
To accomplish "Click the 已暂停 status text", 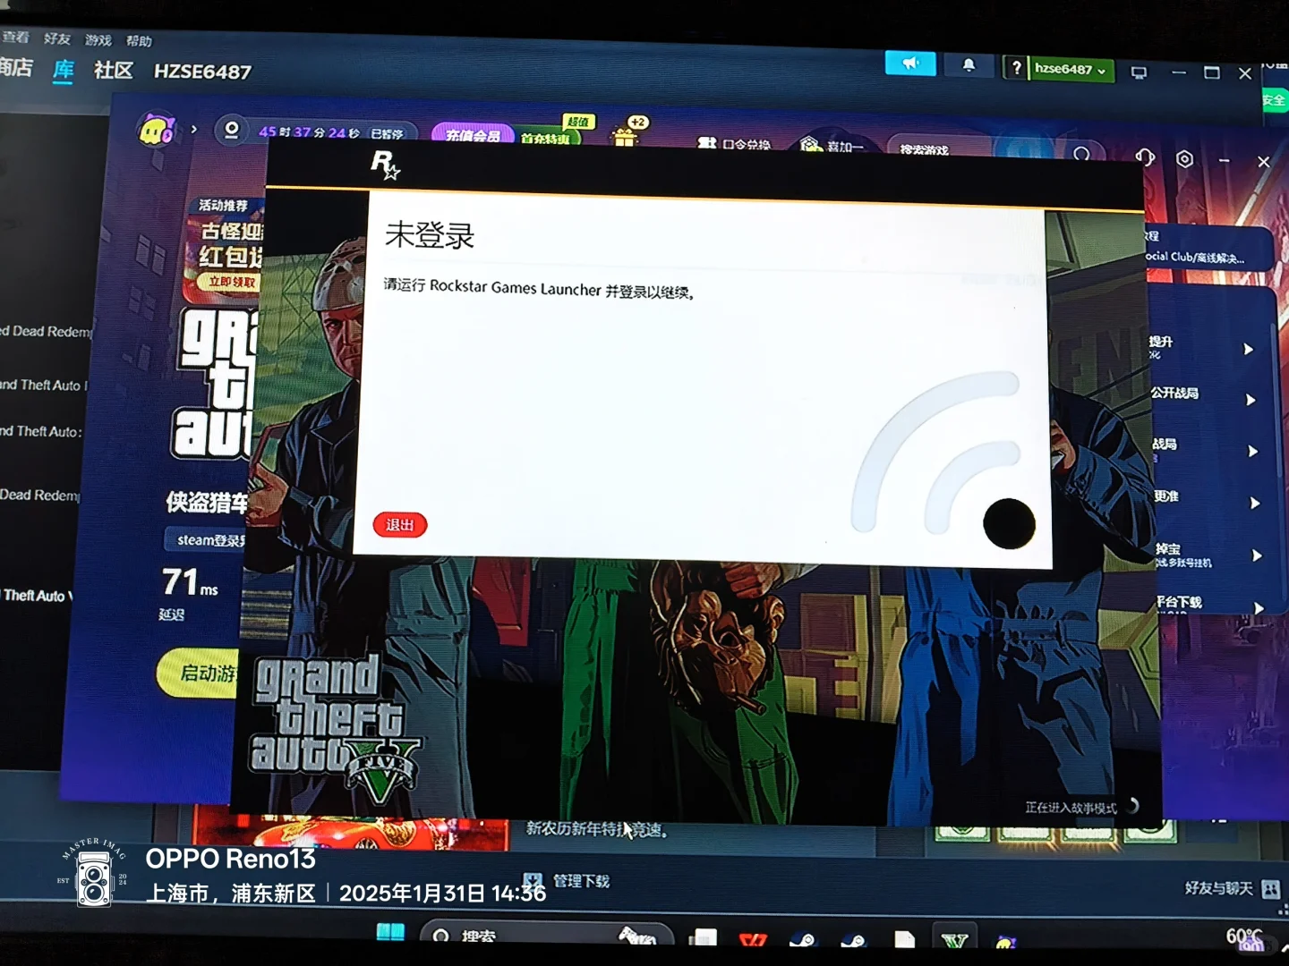I will tap(387, 133).
